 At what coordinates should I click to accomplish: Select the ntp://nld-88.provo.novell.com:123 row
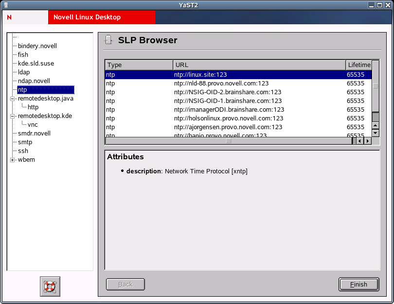[238, 84]
